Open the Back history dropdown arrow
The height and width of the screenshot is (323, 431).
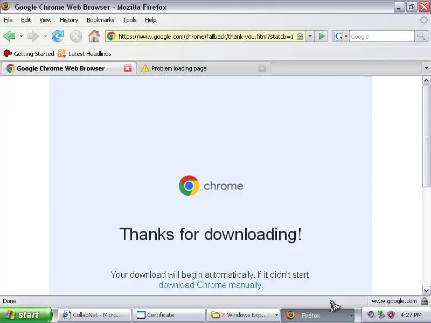coord(21,36)
